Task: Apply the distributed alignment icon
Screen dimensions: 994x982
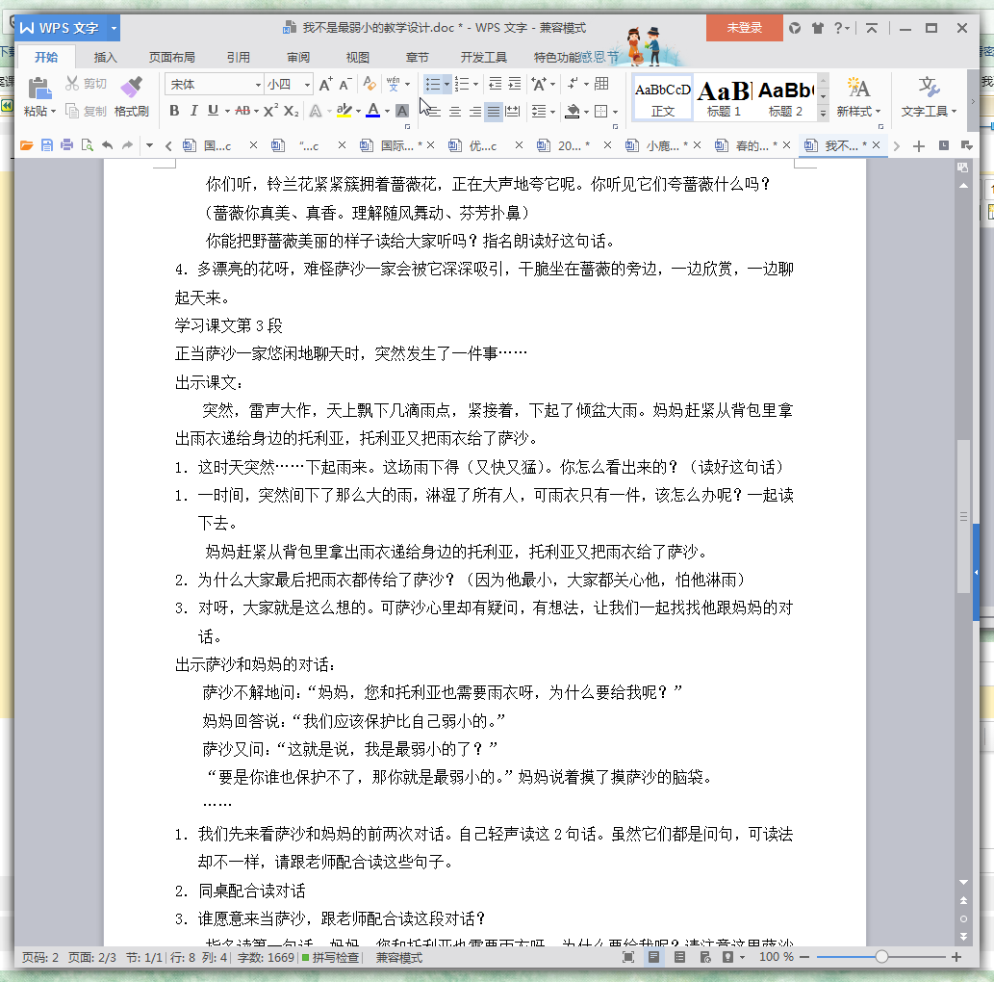Action: click(512, 112)
